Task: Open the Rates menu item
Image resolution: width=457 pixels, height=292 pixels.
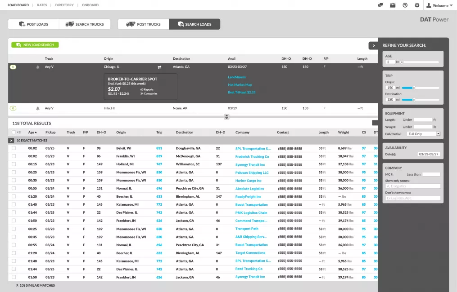Action: pyautogui.click(x=42, y=5)
